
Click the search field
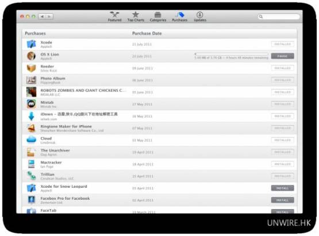(279, 17)
